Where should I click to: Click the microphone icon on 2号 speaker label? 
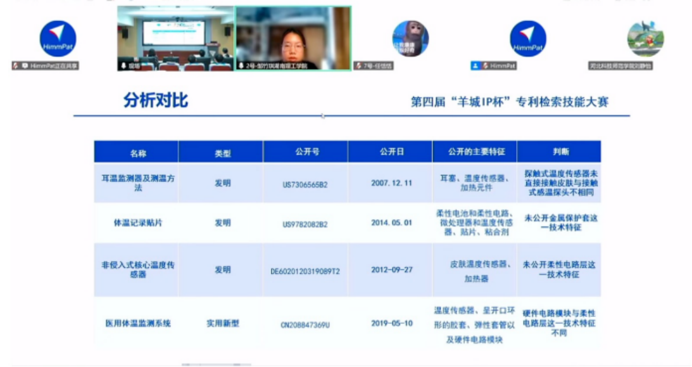tap(241, 66)
